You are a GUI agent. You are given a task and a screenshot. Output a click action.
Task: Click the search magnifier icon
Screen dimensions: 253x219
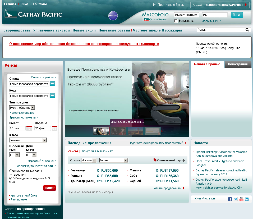[247, 30]
